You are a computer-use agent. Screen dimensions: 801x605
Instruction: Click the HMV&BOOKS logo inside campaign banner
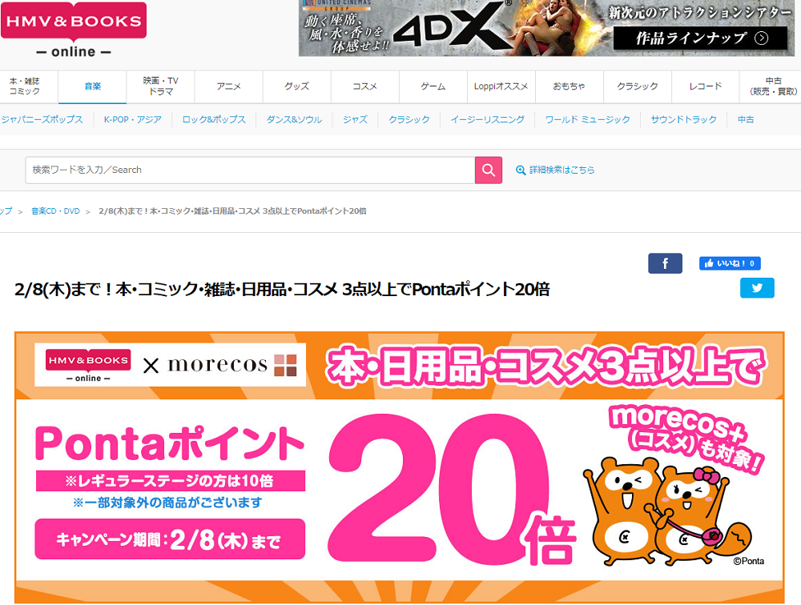(x=88, y=365)
